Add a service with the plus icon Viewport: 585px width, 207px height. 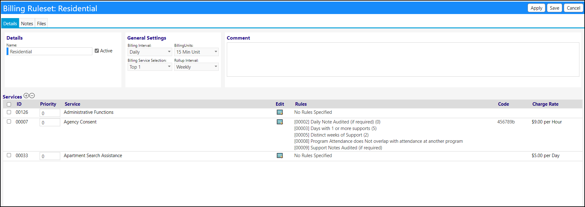26,96
